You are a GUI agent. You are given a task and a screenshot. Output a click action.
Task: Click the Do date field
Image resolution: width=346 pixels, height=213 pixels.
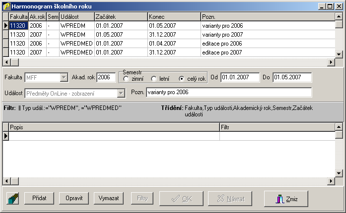(x=292, y=77)
